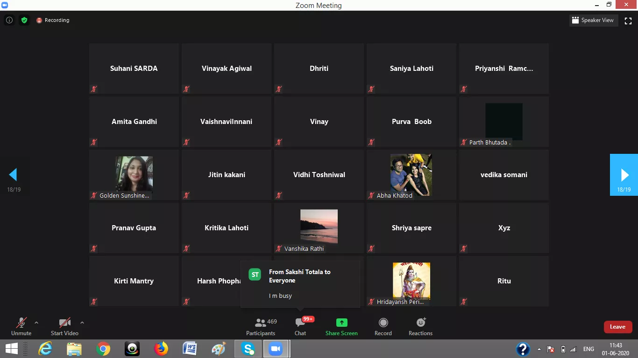Expand audio options arrow beside Unmute
This screenshot has width=638, height=358.
tap(36, 323)
